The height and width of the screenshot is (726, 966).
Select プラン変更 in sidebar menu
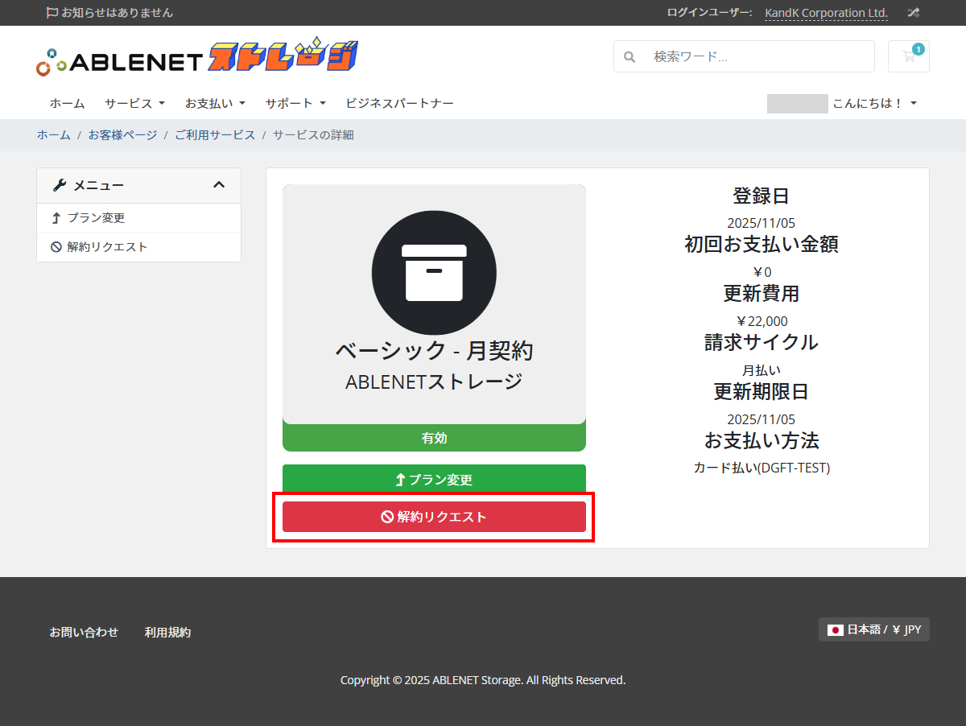click(96, 218)
